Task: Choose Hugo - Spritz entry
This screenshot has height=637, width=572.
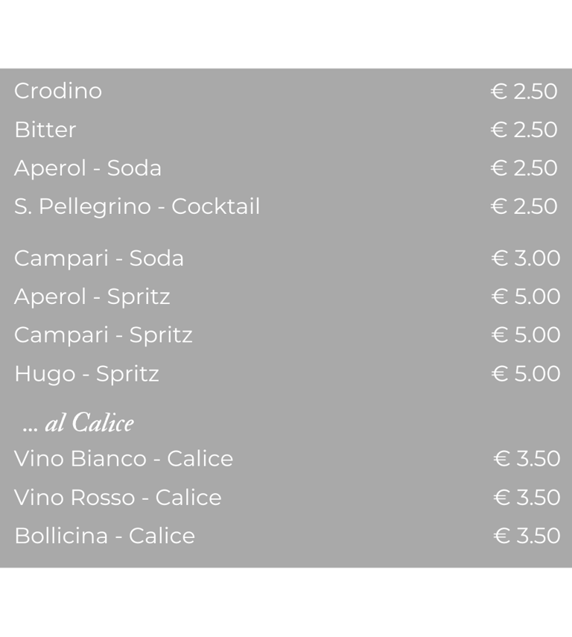Action: point(86,374)
